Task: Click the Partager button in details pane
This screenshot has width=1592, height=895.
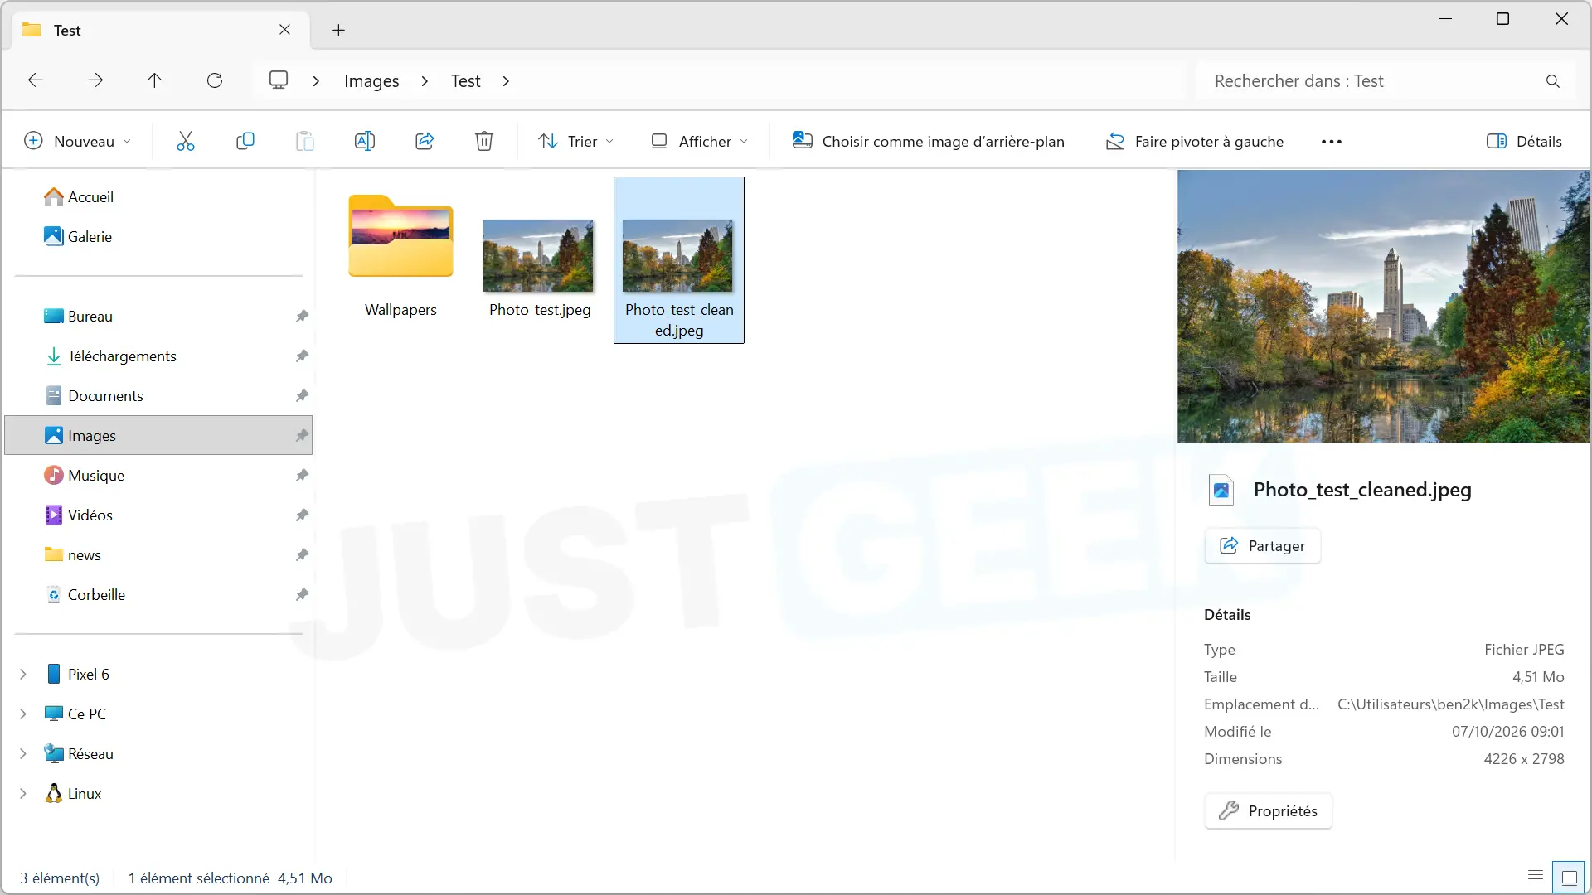Action: click(1262, 546)
